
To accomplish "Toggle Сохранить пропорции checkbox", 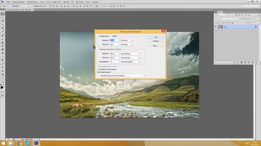I will coord(98,69).
